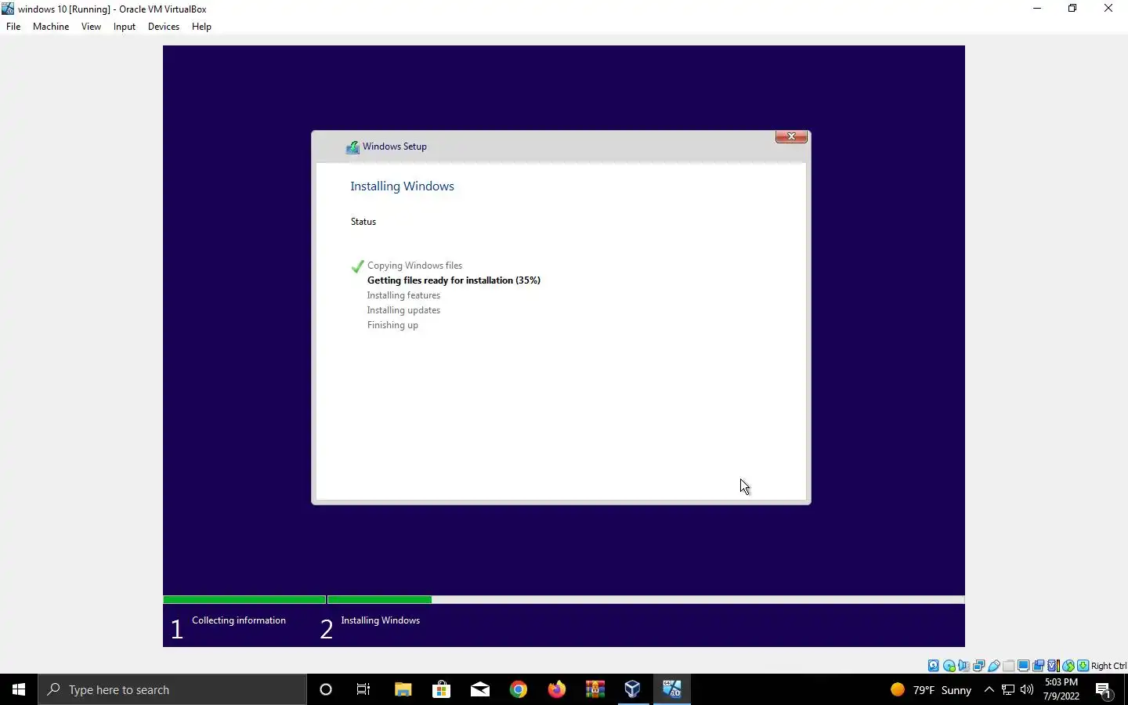Click the Status label
1128x705 pixels.
click(363, 222)
